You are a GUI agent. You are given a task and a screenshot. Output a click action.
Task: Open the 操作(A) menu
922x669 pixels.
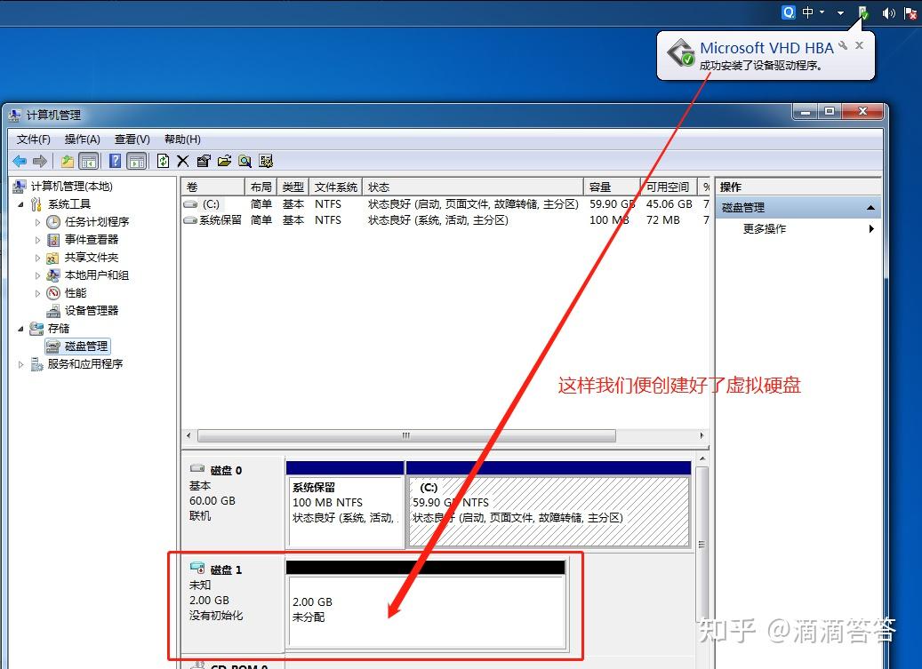pyautogui.click(x=82, y=139)
